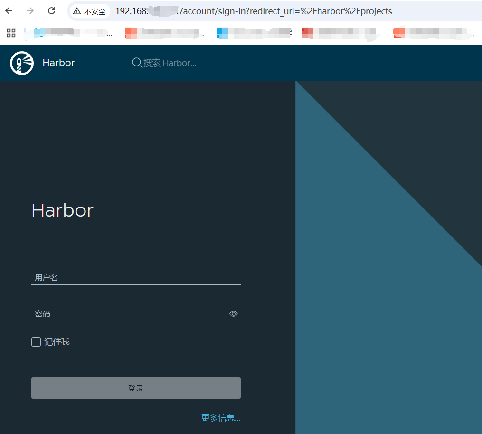This screenshot has width=482, height=434.
Task: Click the browser back arrow
Action: (x=9, y=11)
